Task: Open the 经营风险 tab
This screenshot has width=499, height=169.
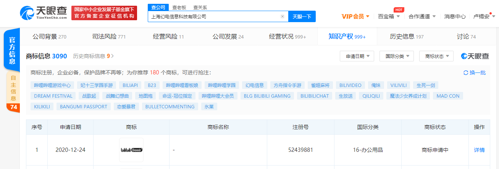Action: [x=168, y=37]
